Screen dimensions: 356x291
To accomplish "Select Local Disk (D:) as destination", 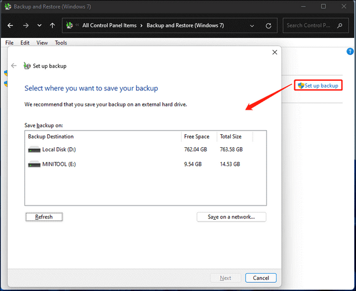I will [x=57, y=149].
